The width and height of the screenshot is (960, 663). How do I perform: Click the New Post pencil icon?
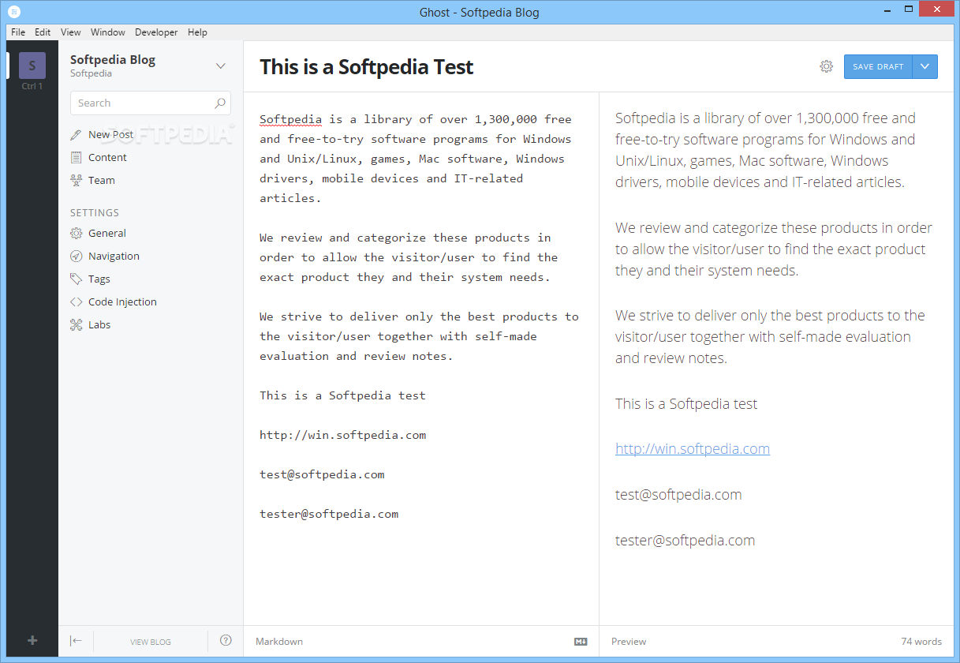click(76, 135)
